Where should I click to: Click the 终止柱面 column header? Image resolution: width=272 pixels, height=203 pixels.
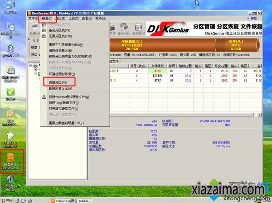[221, 66]
